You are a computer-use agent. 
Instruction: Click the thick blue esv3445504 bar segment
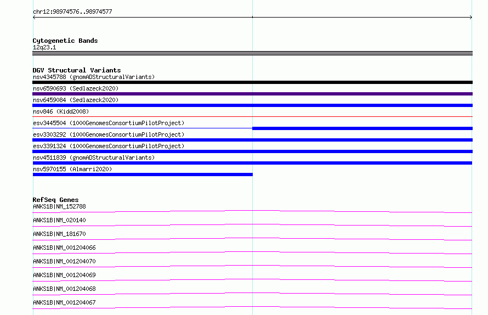point(362,128)
